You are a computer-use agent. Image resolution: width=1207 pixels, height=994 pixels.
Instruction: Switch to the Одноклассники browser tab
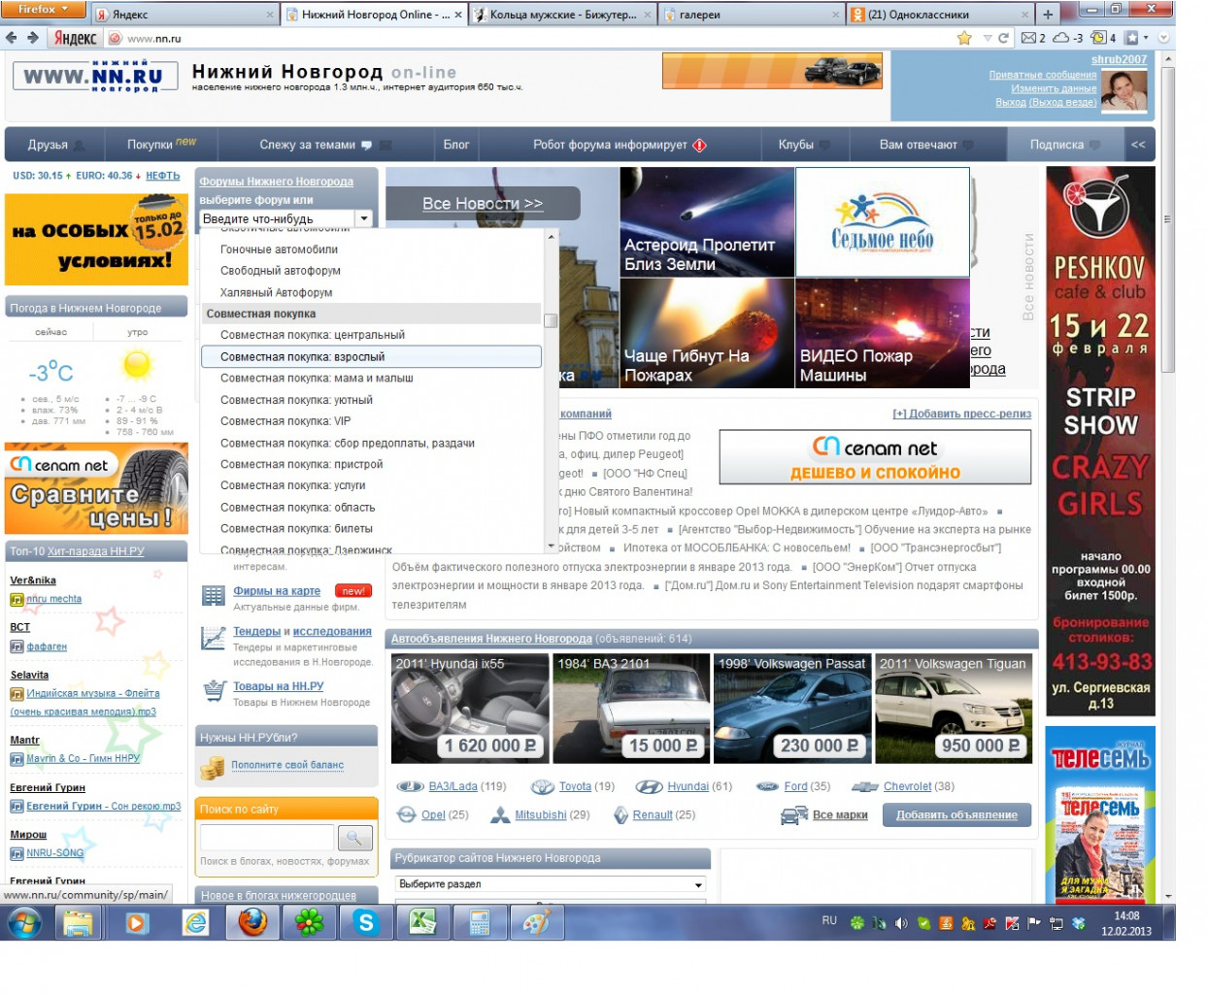(938, 15)
